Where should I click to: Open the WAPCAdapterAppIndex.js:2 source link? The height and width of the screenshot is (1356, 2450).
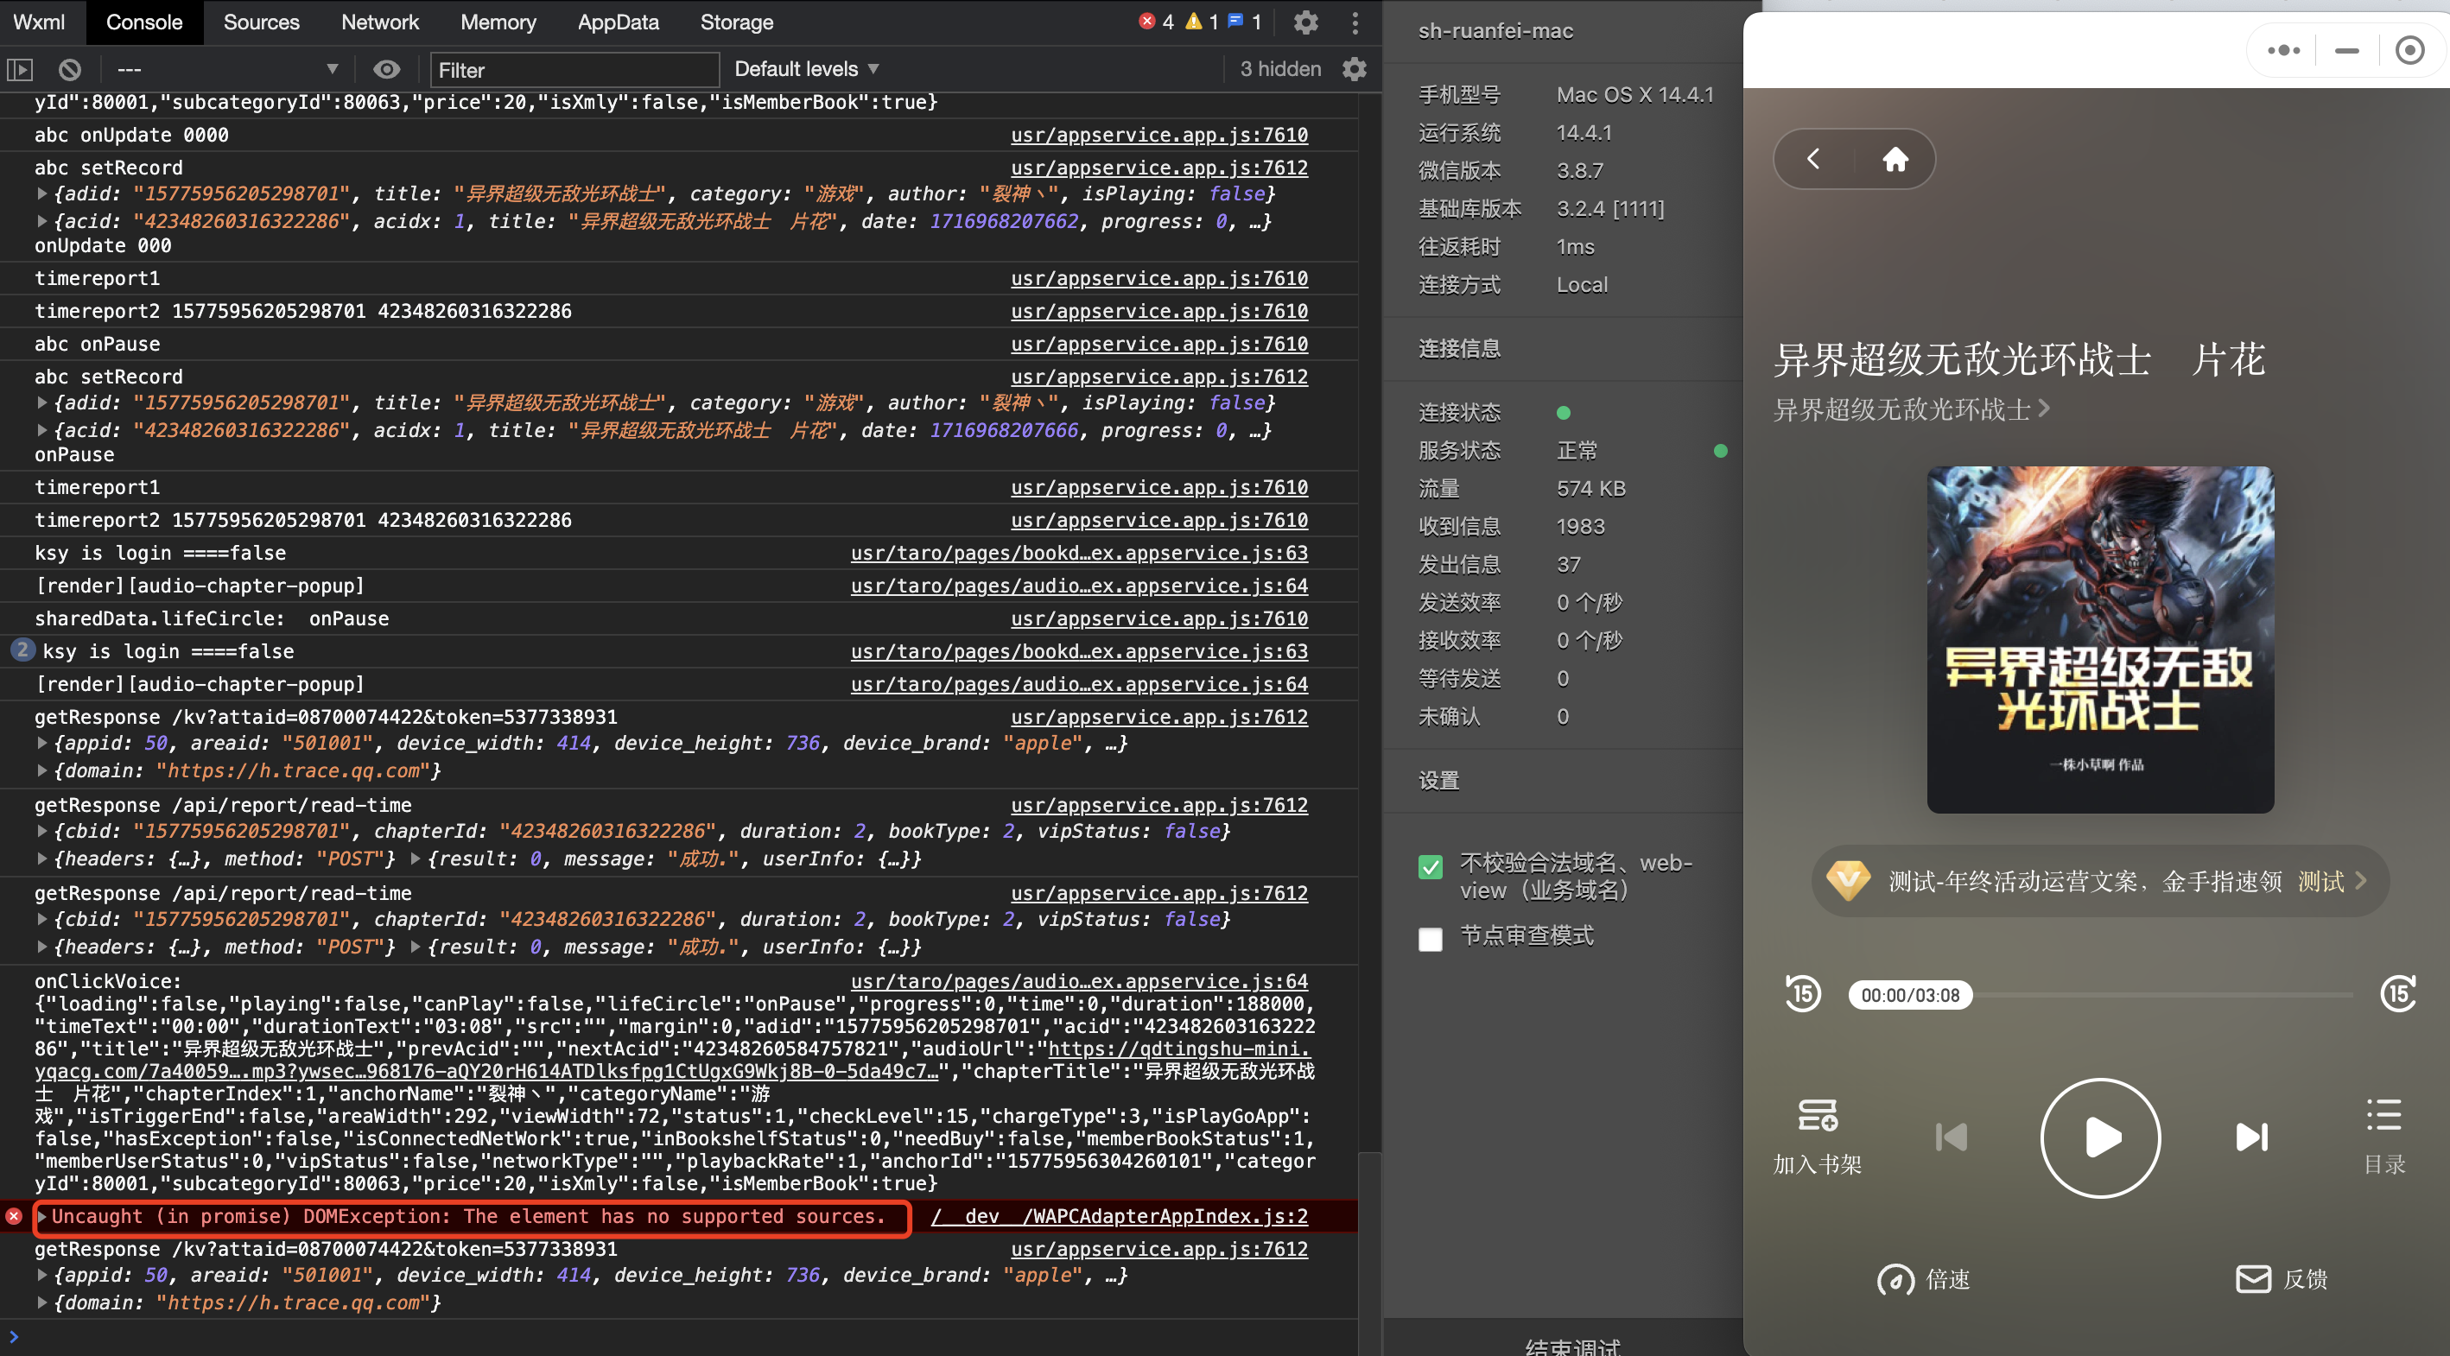(x=1119, y=1217)
